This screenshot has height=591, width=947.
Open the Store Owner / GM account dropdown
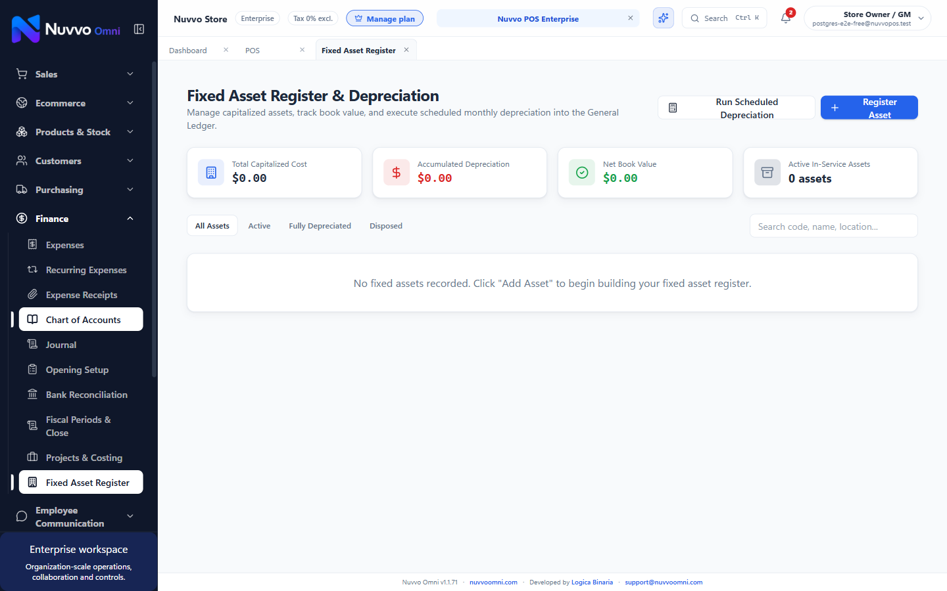(867, 18)
